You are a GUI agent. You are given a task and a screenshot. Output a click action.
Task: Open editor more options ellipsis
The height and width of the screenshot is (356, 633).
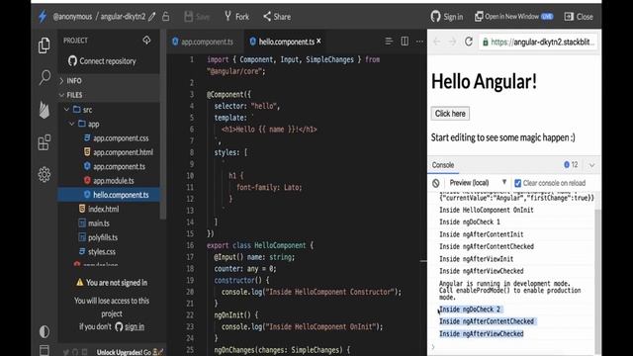pos(419,42)
